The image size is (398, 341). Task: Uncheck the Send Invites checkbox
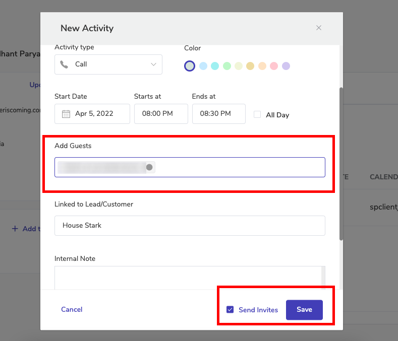click(230, 310)
